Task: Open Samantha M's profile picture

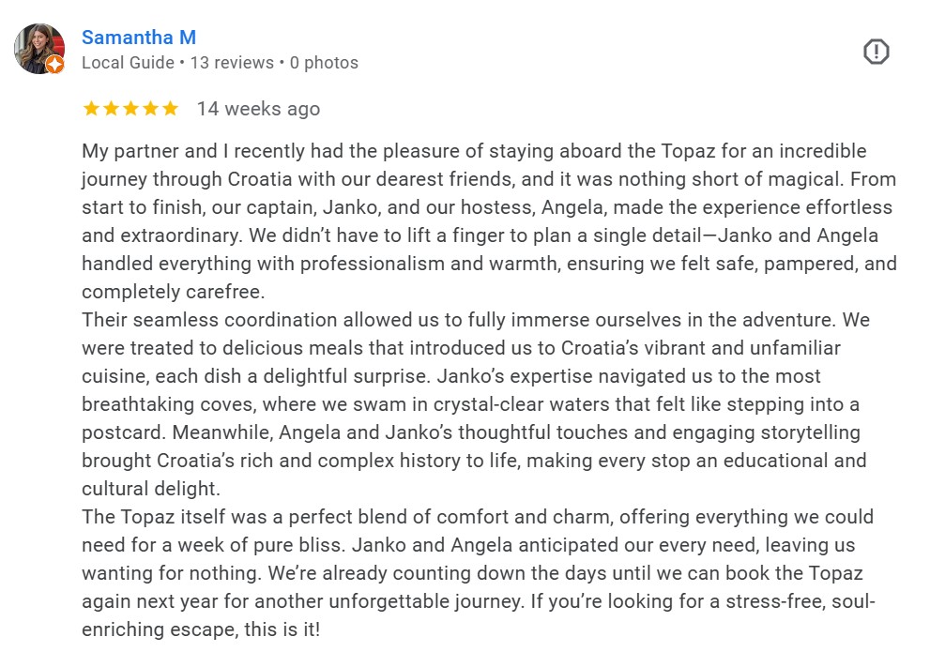Action: coord(38,48)
